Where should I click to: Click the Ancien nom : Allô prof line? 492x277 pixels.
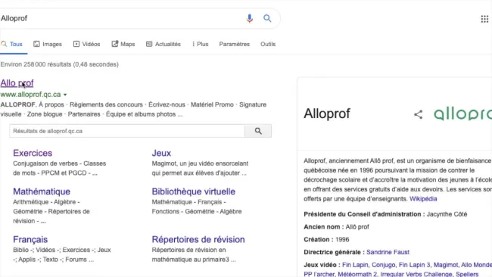(x=336, y=227)
